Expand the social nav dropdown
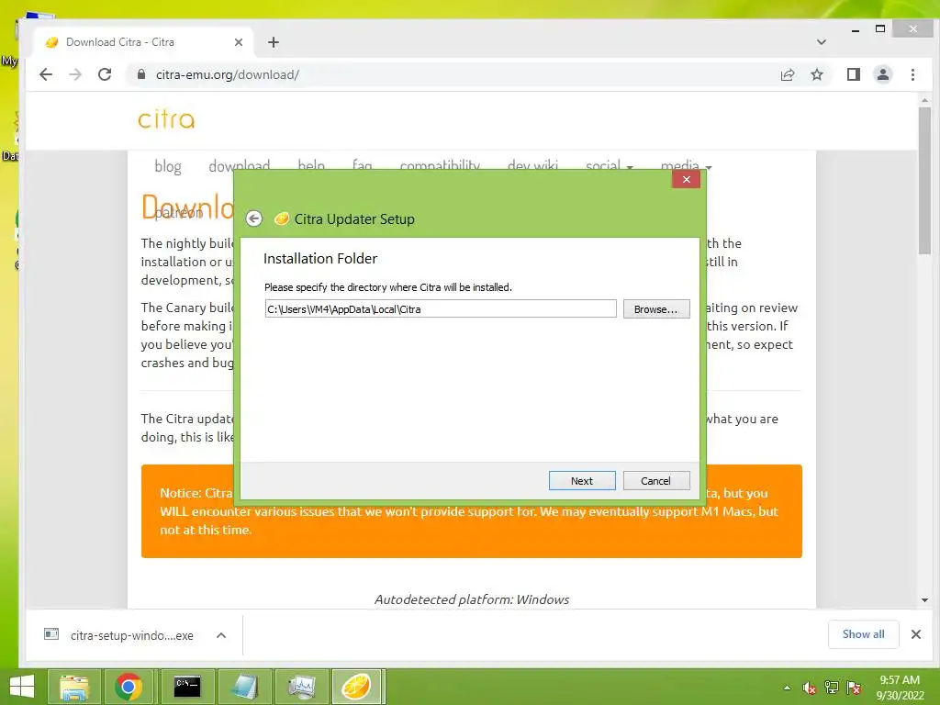 tap(610, 166)
